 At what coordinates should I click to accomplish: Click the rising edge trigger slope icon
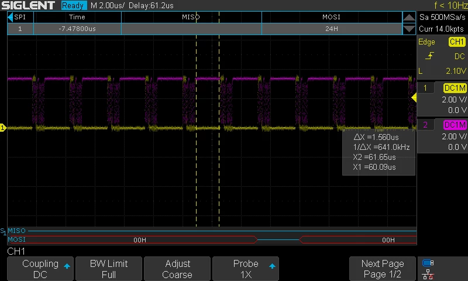click(429, 56)
